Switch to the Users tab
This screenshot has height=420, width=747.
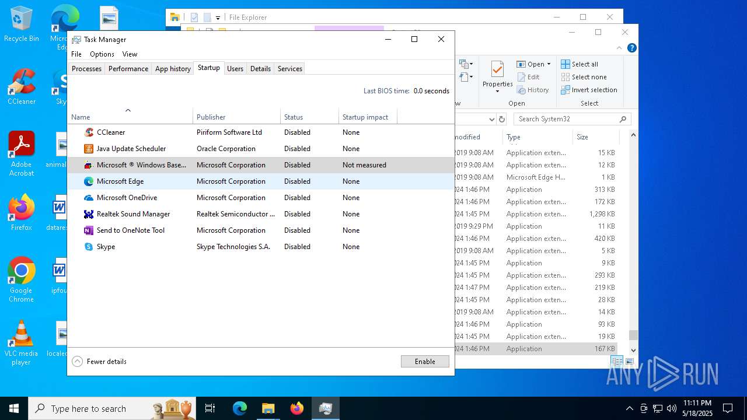tap(235, 69)
